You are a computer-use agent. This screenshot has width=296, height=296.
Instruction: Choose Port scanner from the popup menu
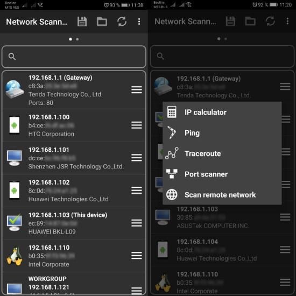(x=222, y=174)
